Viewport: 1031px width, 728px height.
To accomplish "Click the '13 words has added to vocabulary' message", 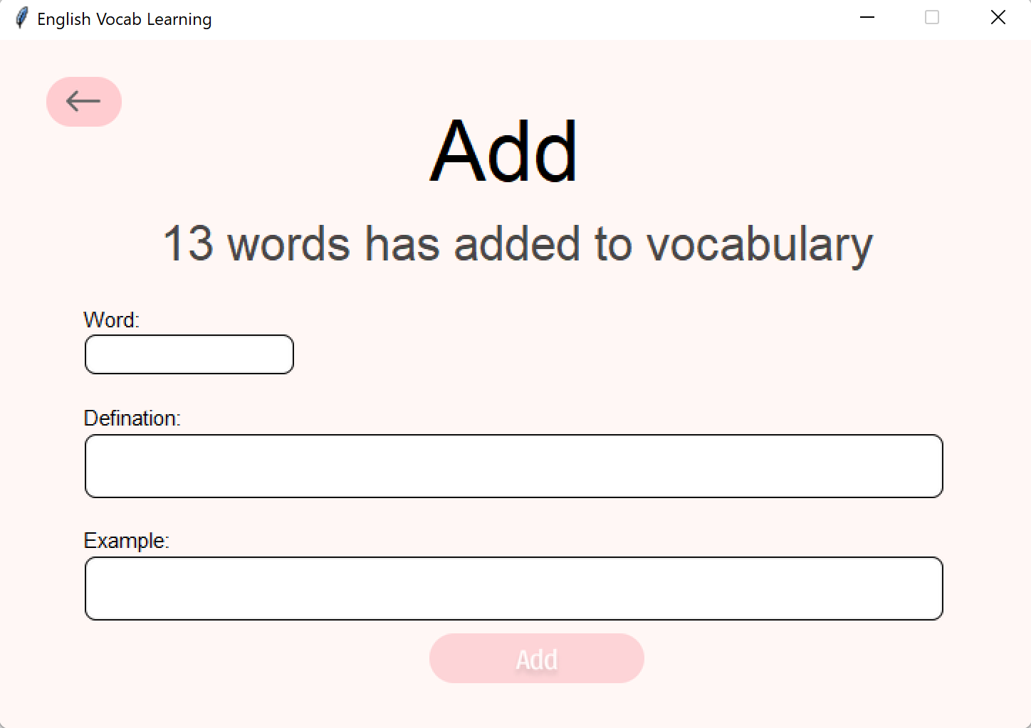I will coord(518,243).
